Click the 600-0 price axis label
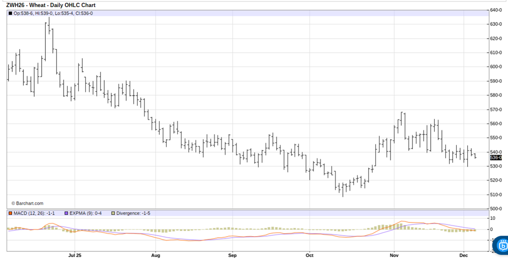508x259 pixels. coord(496,67)
